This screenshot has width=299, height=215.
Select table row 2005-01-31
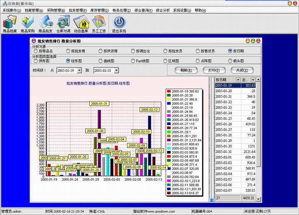235,152
